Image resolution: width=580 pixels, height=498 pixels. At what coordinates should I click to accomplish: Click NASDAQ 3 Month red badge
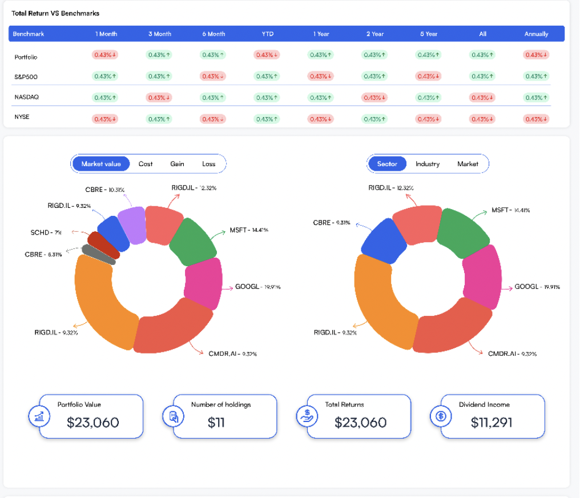point(159,98)
